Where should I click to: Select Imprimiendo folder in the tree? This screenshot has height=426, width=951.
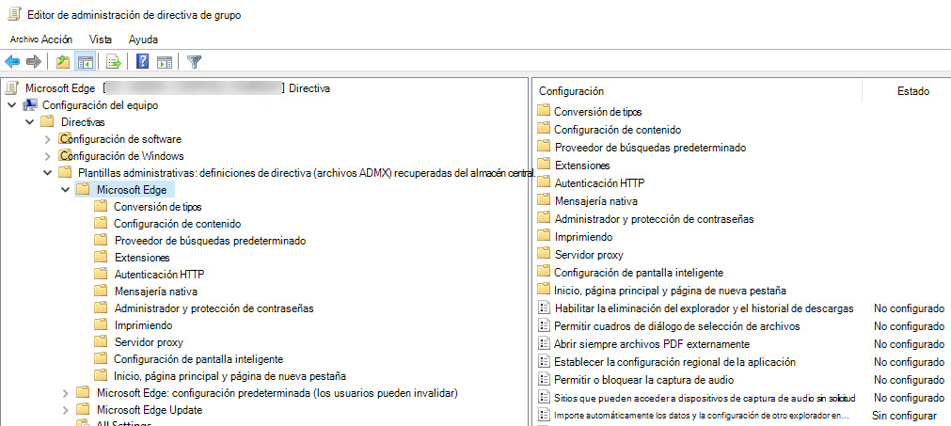[143, 325]
